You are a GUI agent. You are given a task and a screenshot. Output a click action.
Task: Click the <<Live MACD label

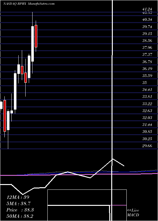tap(133, 213)
